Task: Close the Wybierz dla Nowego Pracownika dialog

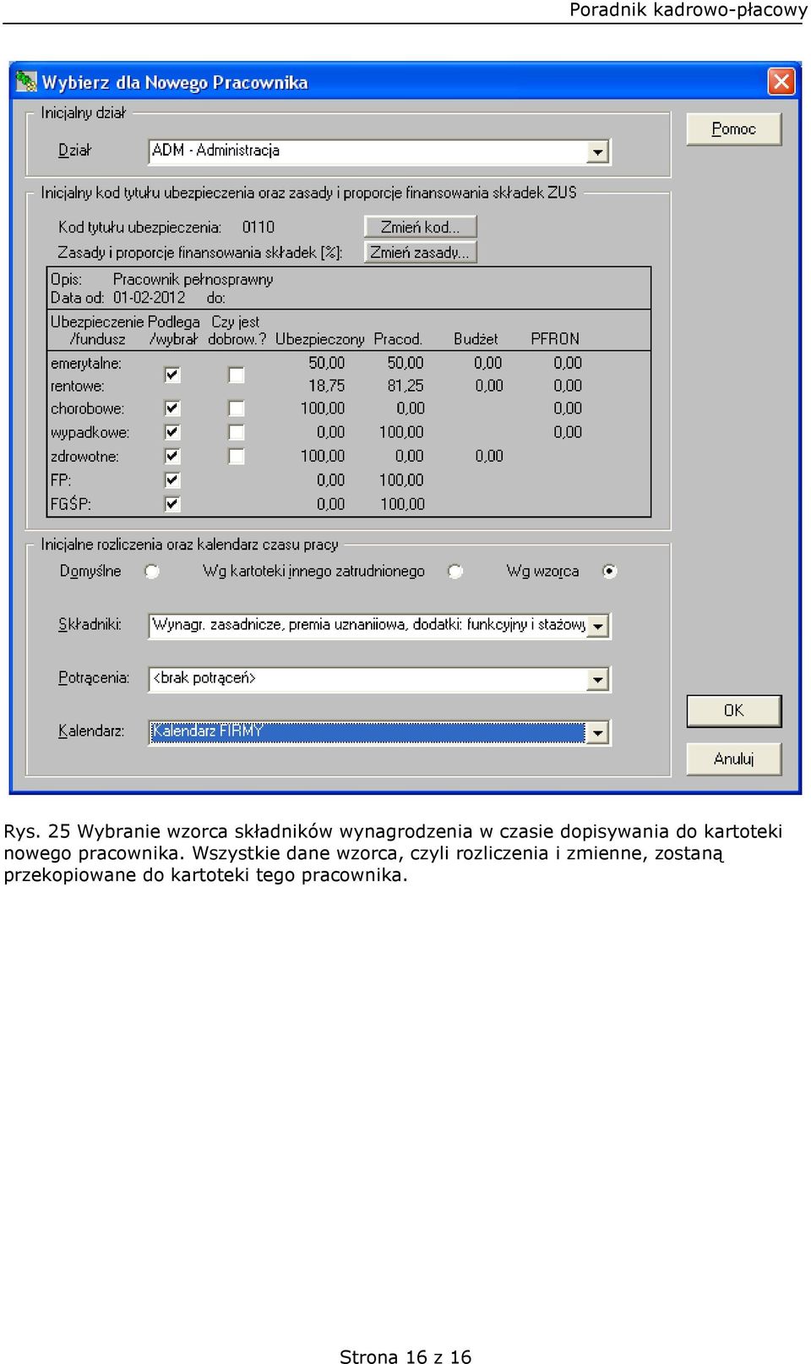Action: point(781,82)
